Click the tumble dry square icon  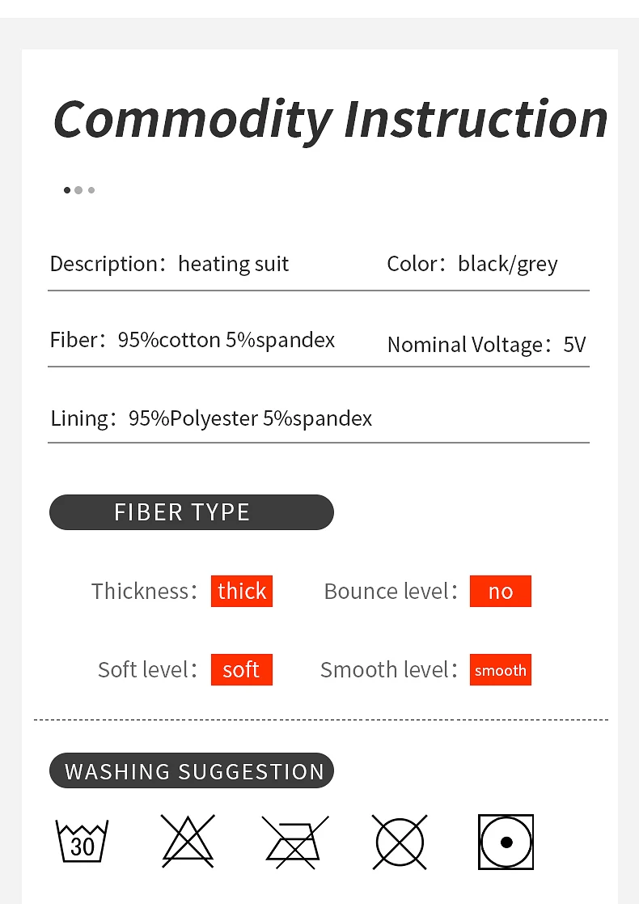(506, 842)
